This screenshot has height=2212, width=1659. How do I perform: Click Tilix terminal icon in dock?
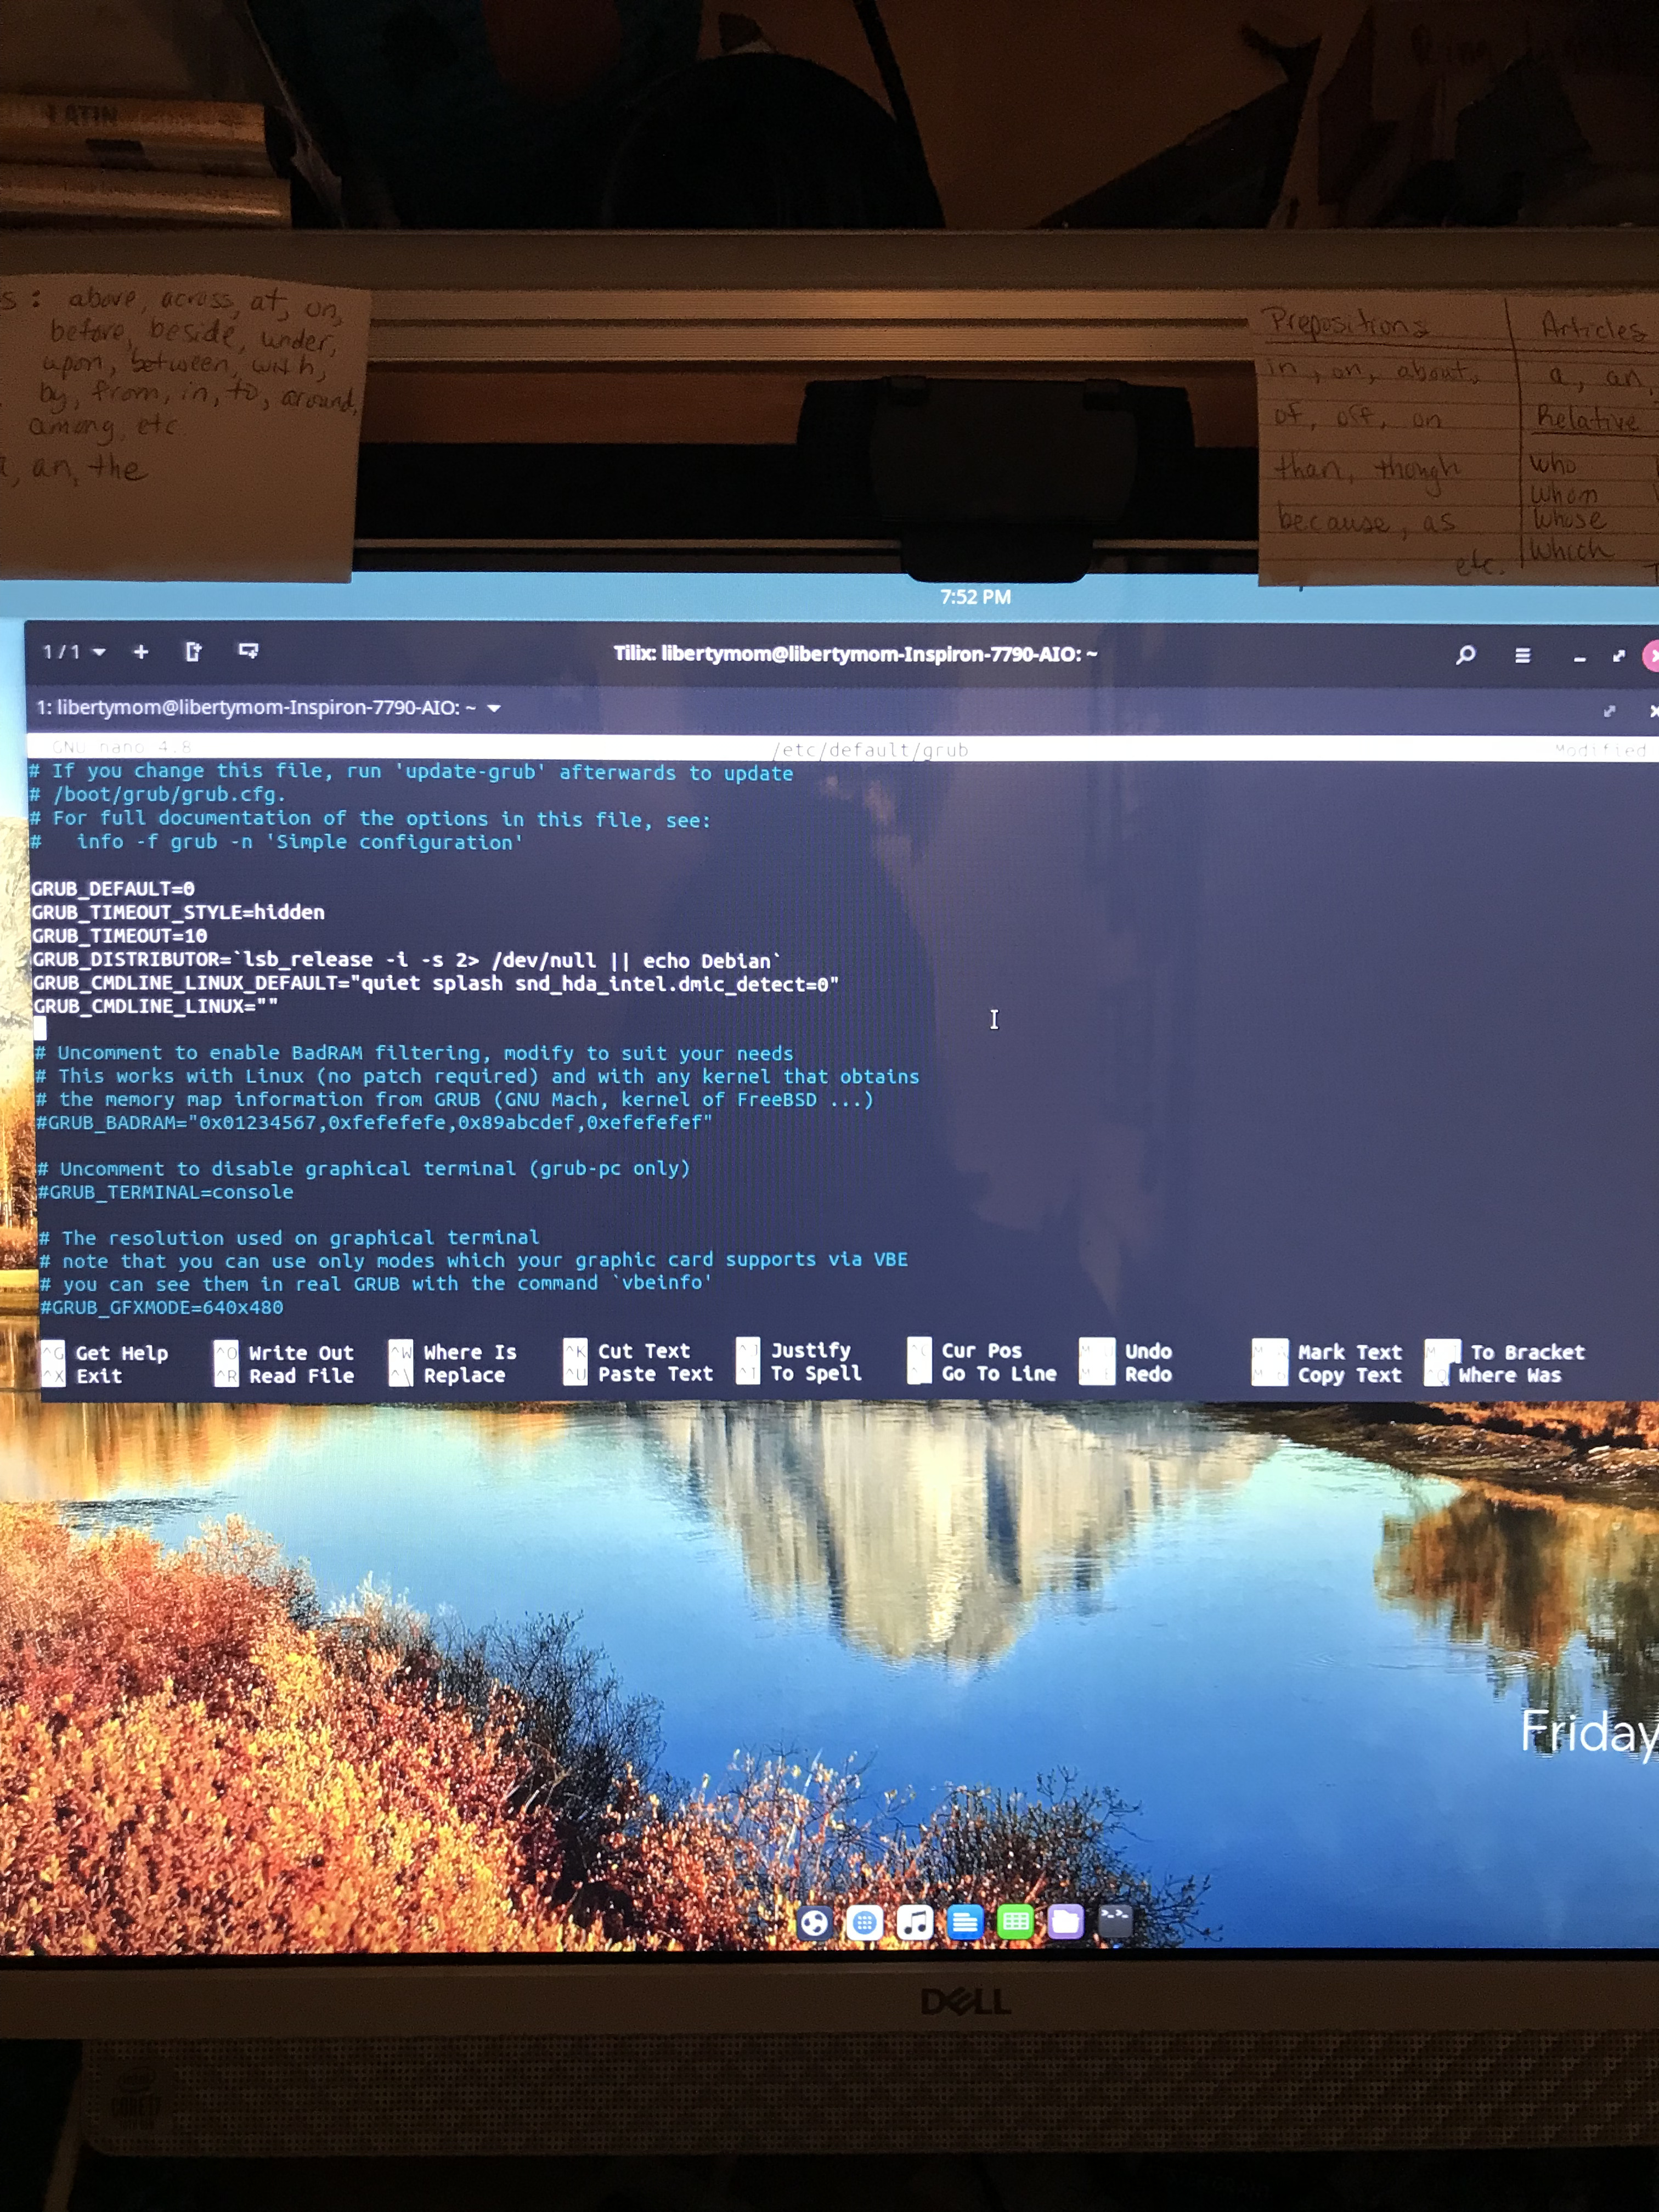pos(1115,1920)
